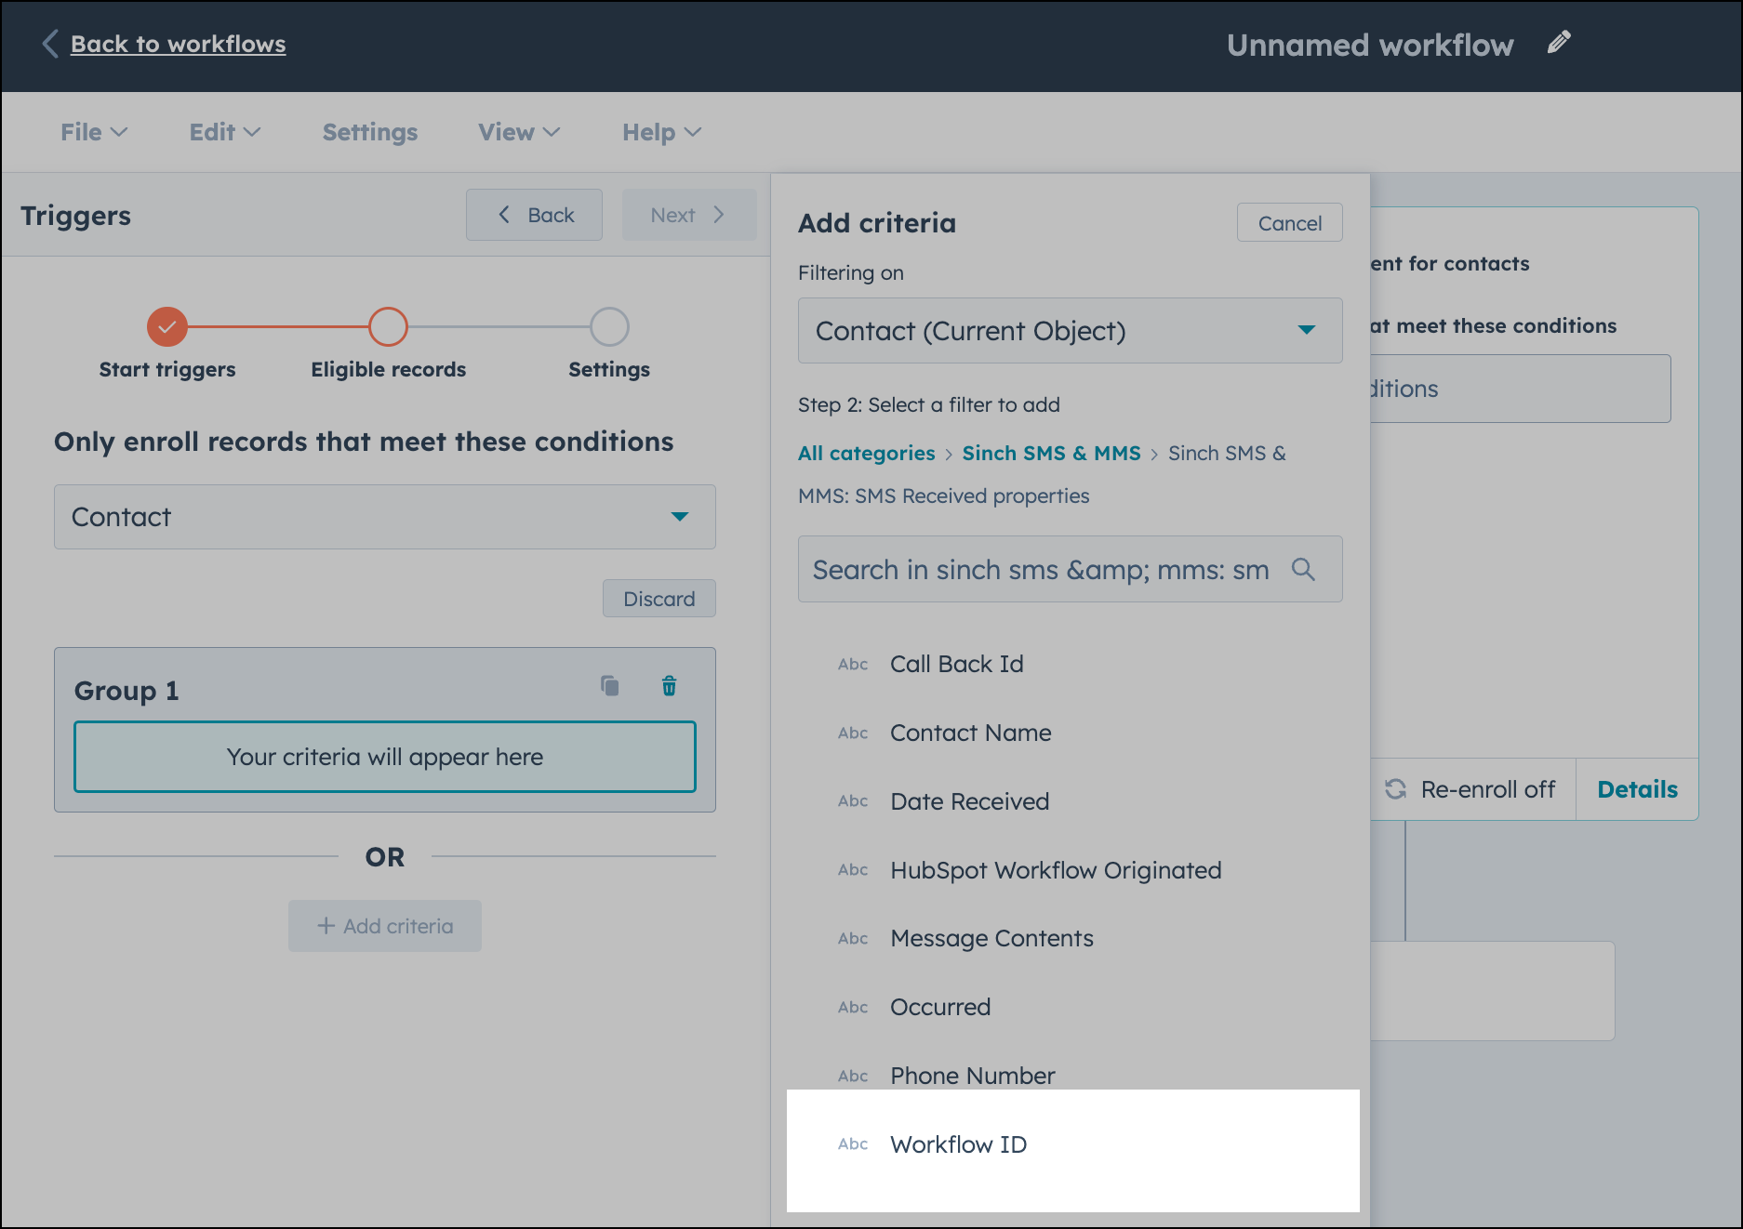Click the back chevron next to Back to workflows
This screenshot has width=1743, height=1229.
50,44
